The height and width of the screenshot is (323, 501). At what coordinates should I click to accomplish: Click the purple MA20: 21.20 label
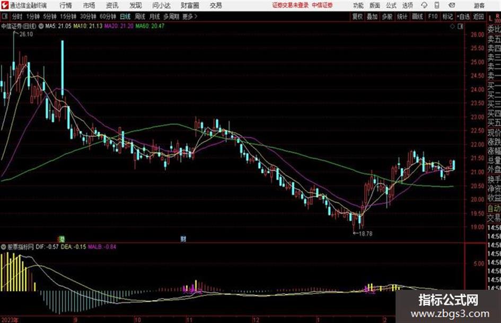[119, 26]
